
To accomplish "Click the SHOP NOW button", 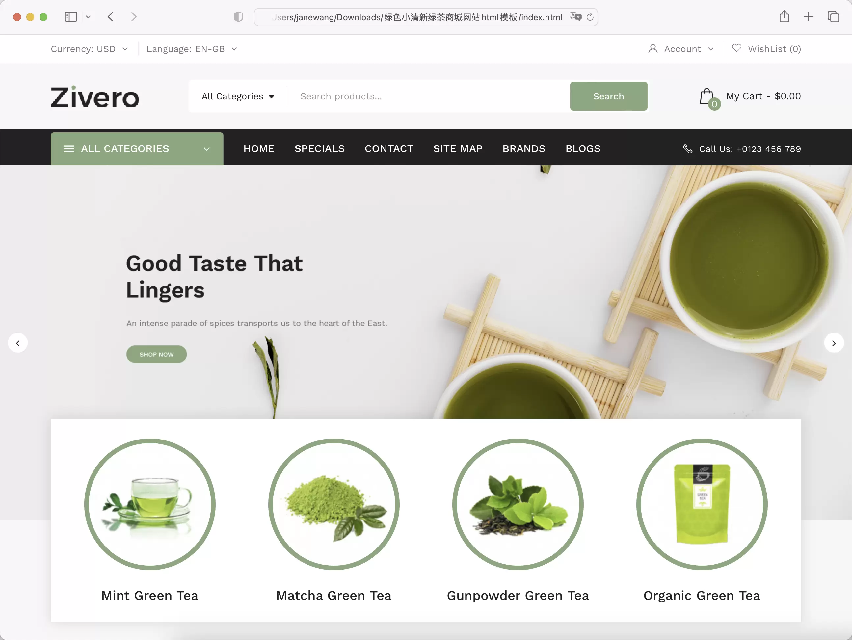I will 156,354.
